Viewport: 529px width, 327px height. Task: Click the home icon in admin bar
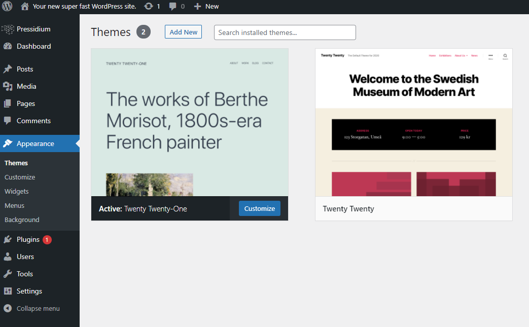pyautogui.click(x=25, y=6)
